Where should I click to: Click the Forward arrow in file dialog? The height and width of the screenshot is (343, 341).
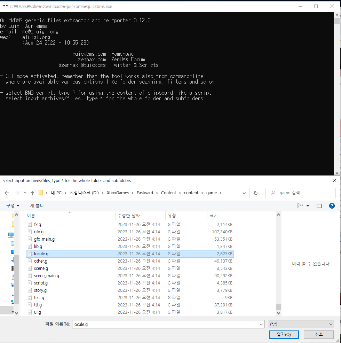17,193
